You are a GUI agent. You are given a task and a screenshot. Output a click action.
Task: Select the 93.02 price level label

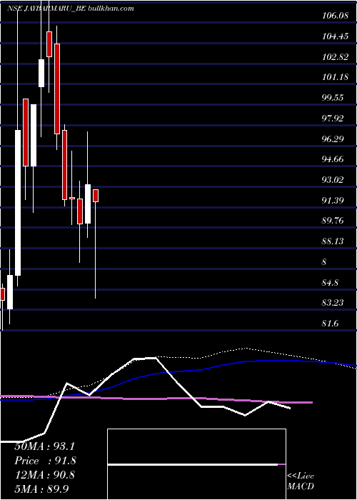[x=333, y=180]
